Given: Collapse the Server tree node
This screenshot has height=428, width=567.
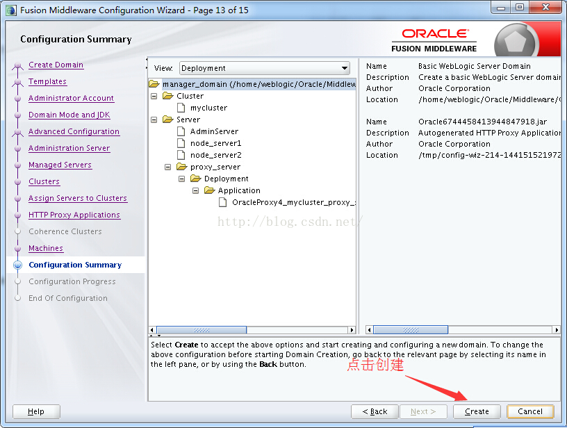Looking at the screenshot, I should (154, 120).
